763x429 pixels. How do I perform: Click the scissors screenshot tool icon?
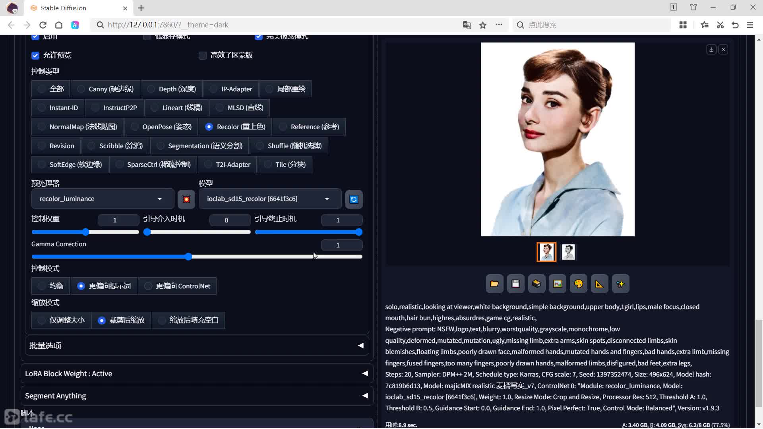(x=720, y=25)
